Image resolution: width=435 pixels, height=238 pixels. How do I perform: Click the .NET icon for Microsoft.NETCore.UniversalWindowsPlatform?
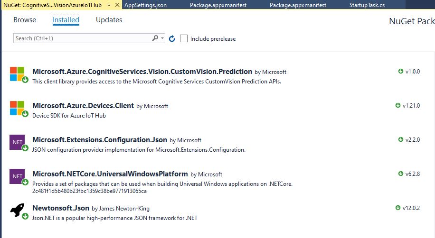tap(17, 176)
